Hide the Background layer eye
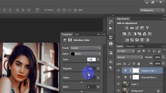 [x=118, y=90]
